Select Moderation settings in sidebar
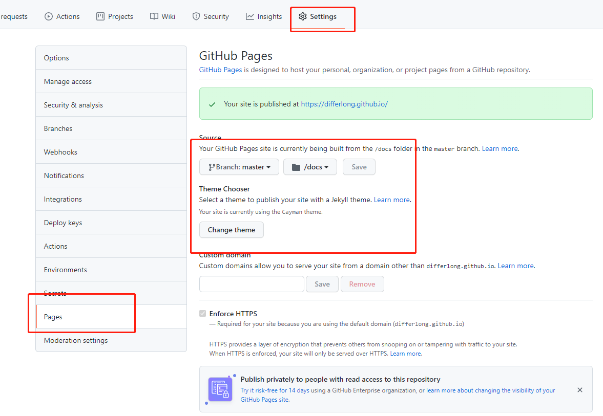Screen dimensions: 603x416 tap(111, 340)
